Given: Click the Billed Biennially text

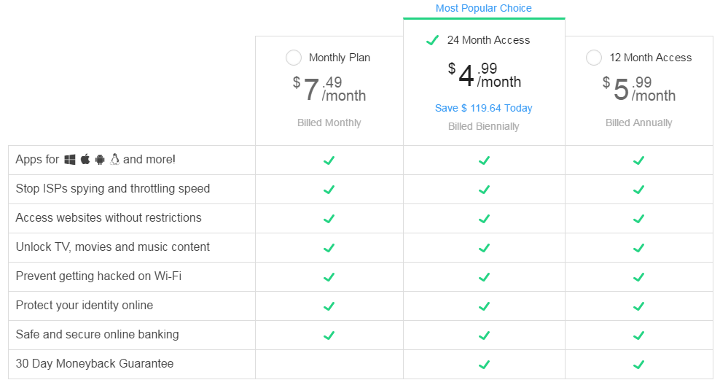Looking at the screenshot, I should tap(483, 126).
